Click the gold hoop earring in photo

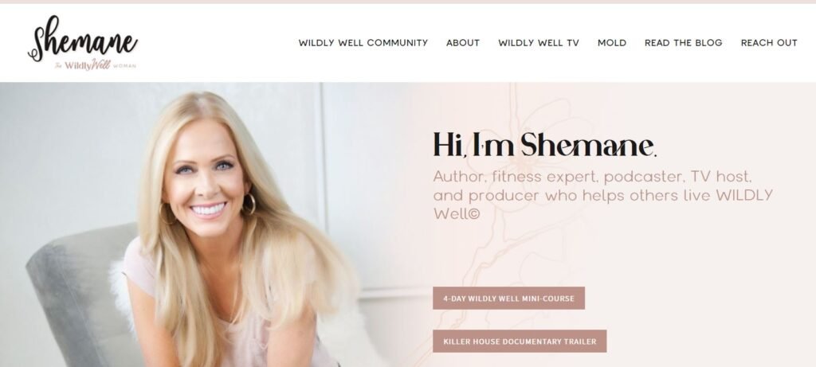[249, 204]
